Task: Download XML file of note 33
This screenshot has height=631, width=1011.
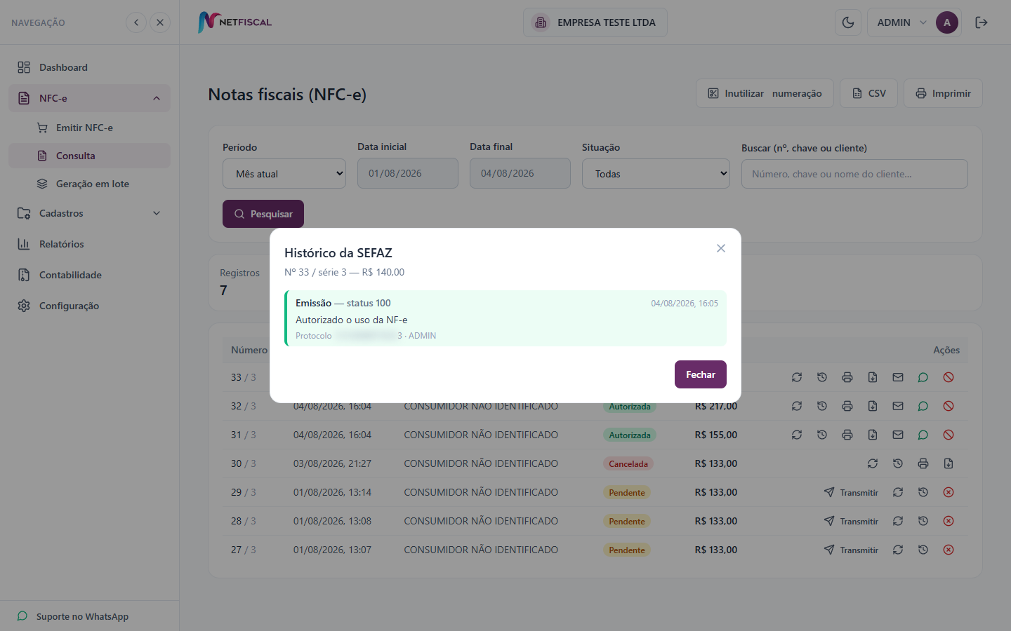Action: point(873,377)
